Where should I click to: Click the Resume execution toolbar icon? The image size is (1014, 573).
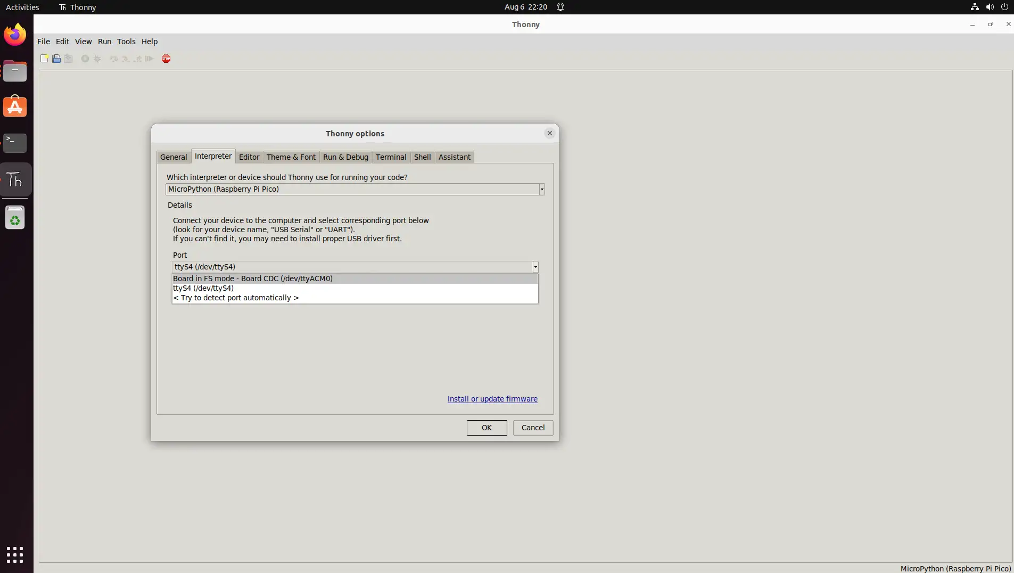150,59
